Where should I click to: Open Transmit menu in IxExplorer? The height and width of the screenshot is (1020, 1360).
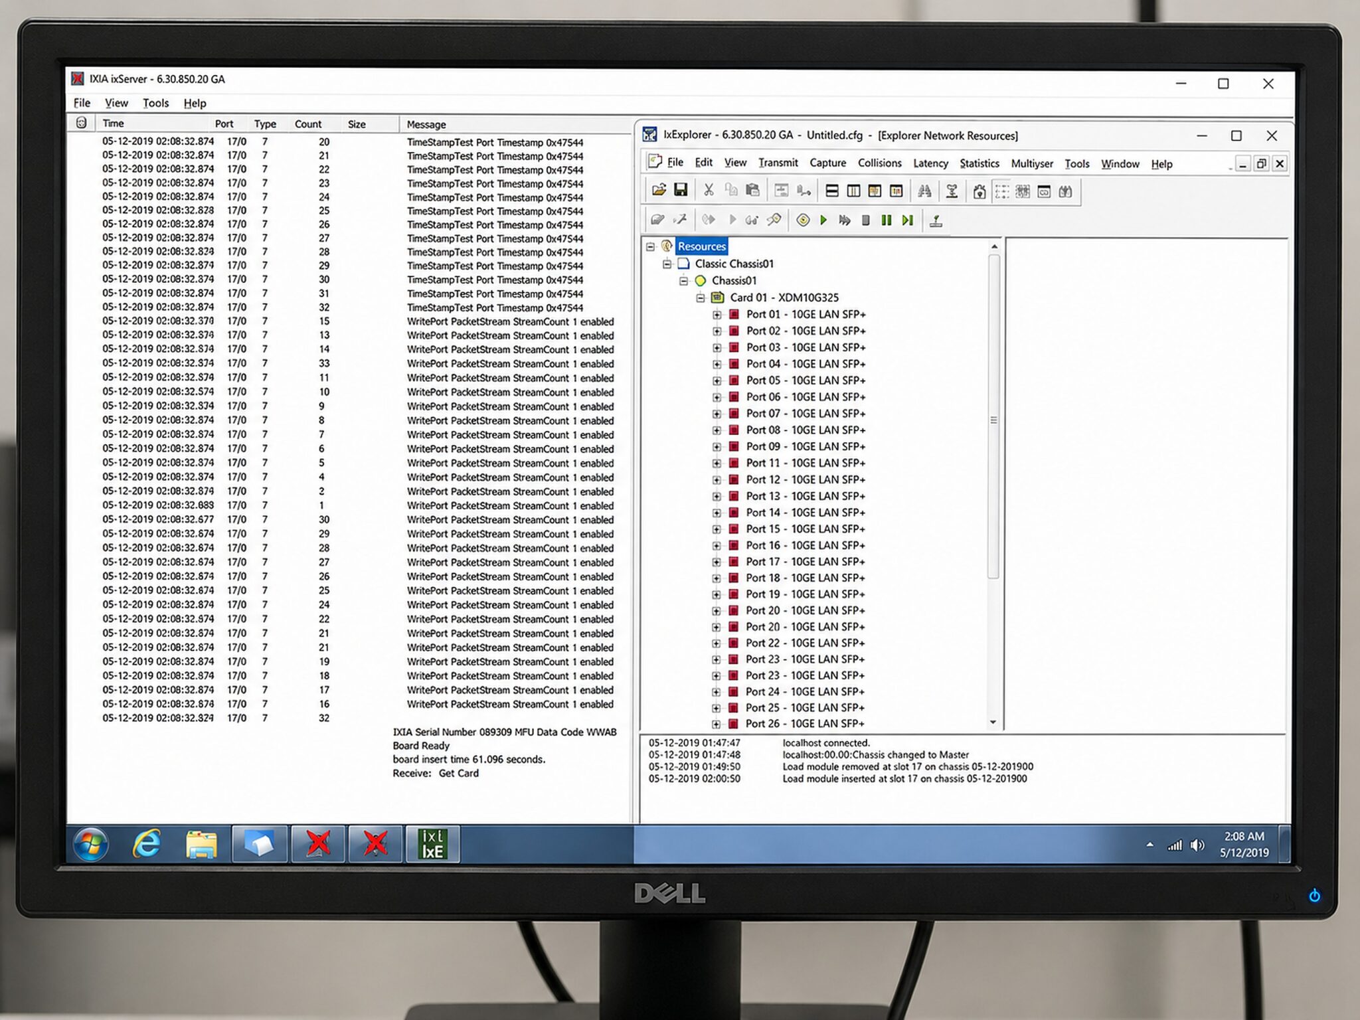point(778,163)
